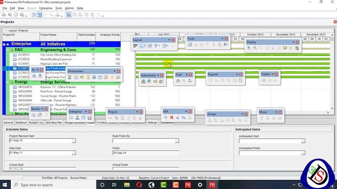Screen dimensions: 337x189
Task: Click the Replace icon in the Find toolbar
Action: [x=190, y=81]
